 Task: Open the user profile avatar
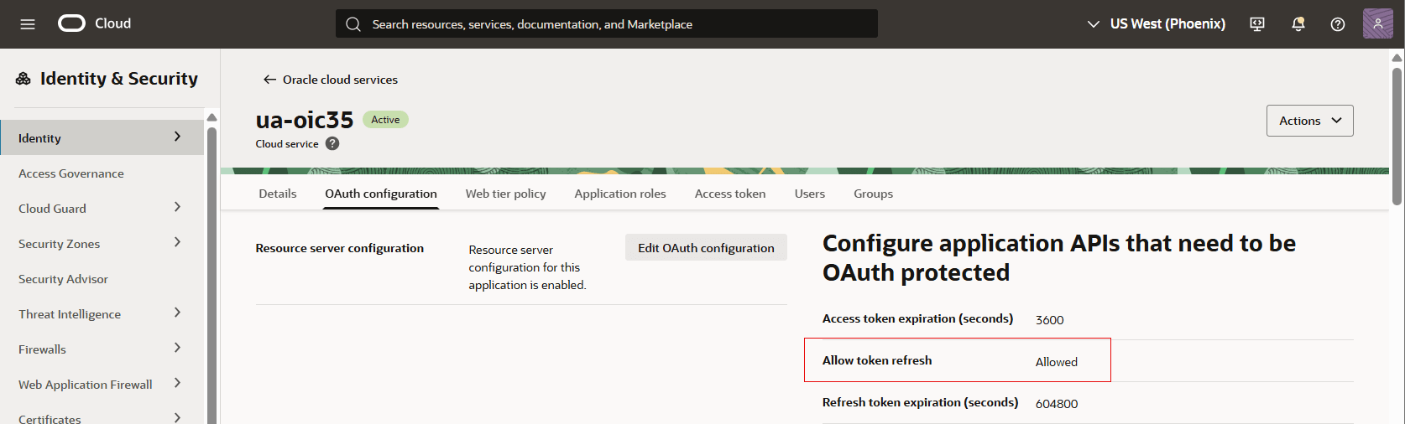tap(1378, 23)
